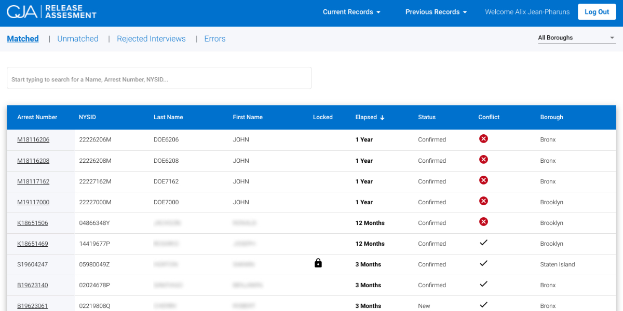The width and height of the screenshot is (623, 311).
Task: Click the search field for names or NYSIDs
Action: (159, 77)
